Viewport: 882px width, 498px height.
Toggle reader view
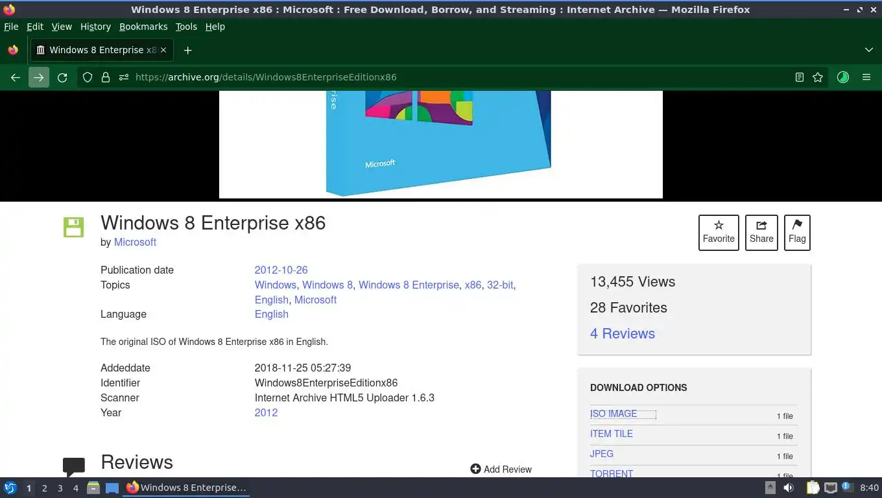coord(800,77)
